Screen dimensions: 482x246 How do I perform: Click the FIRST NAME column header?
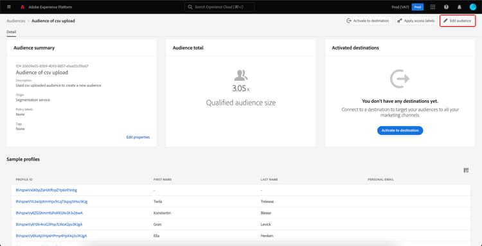(x=163, y=179)
